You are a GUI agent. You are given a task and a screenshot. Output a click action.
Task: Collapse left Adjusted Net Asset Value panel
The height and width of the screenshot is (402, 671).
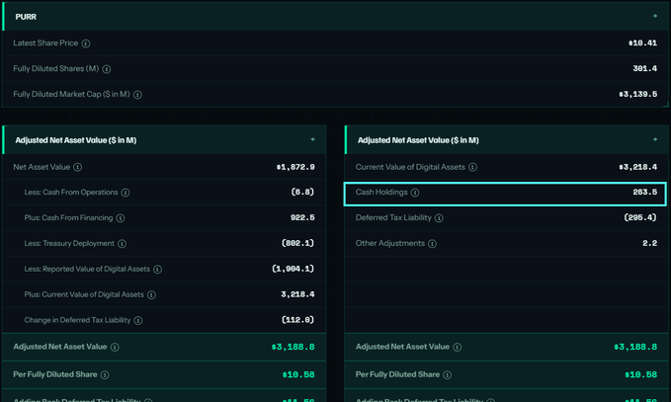(313, 139)
